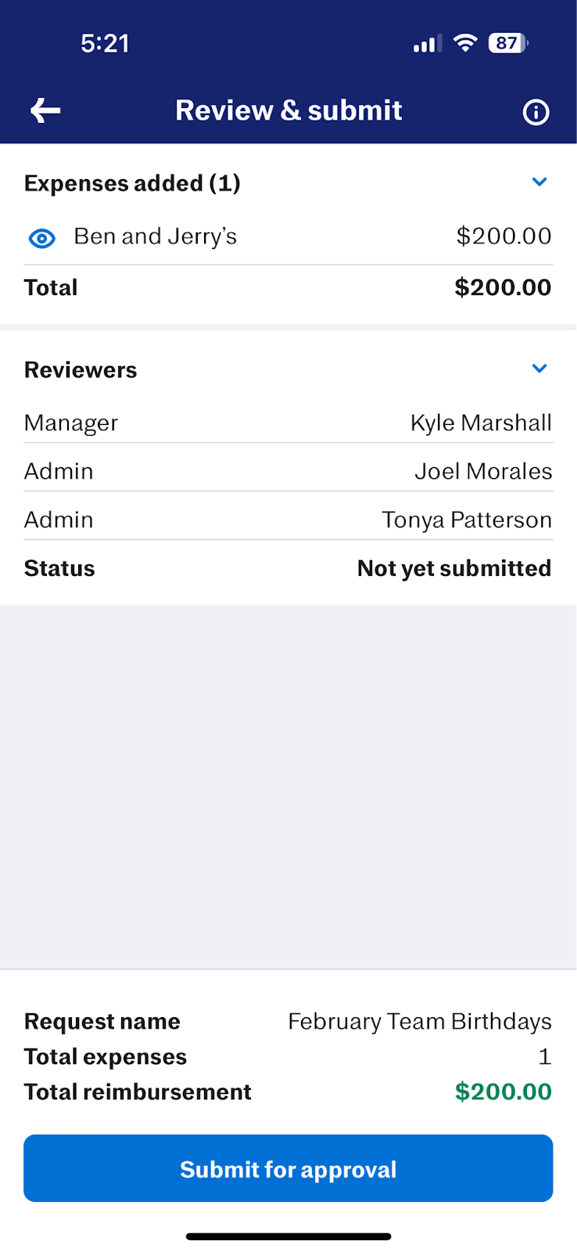
Task: Check the Wi-Fi status icon
Action: pos(465,43)
